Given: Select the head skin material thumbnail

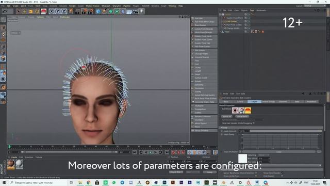Looking at the screenshot, I should pyautogui.click(x=11, y=164).
